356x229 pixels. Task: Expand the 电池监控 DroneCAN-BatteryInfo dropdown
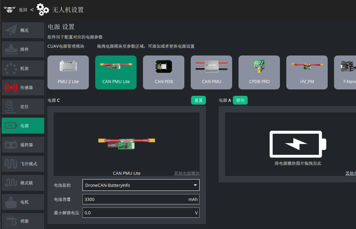[x=141, y=185]
